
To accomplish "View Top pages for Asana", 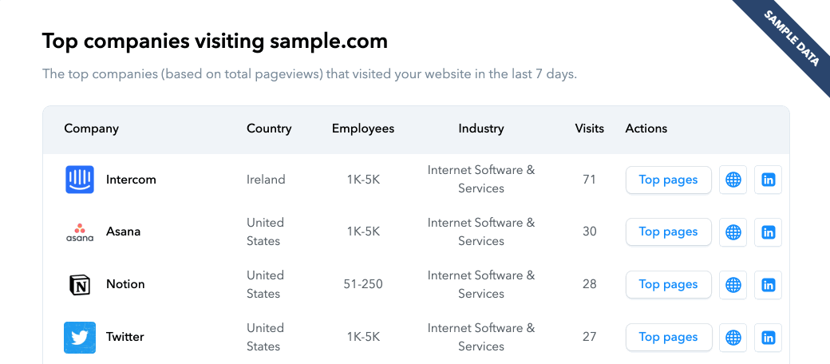I will 669,231.
